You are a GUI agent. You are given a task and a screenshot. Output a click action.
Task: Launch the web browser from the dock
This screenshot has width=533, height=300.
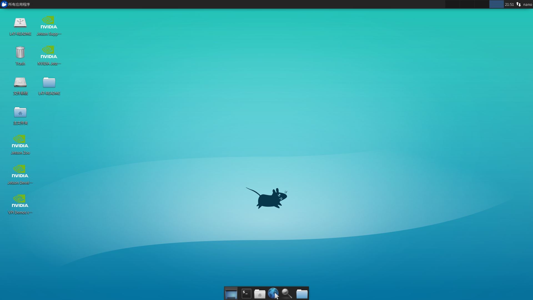(x=273, y=293)
